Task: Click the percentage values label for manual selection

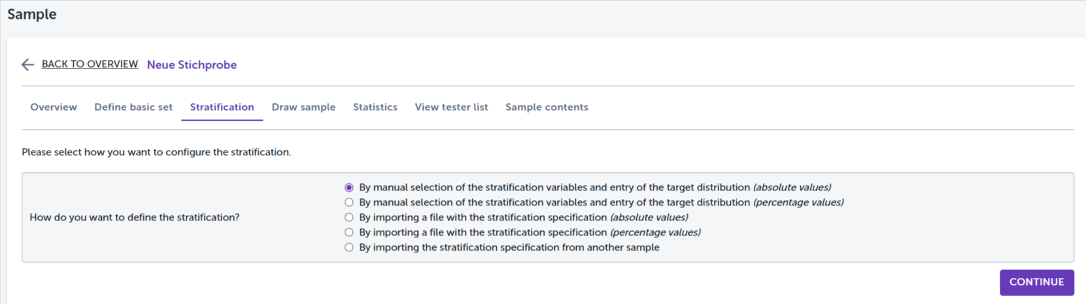Action: click(601, 203)
